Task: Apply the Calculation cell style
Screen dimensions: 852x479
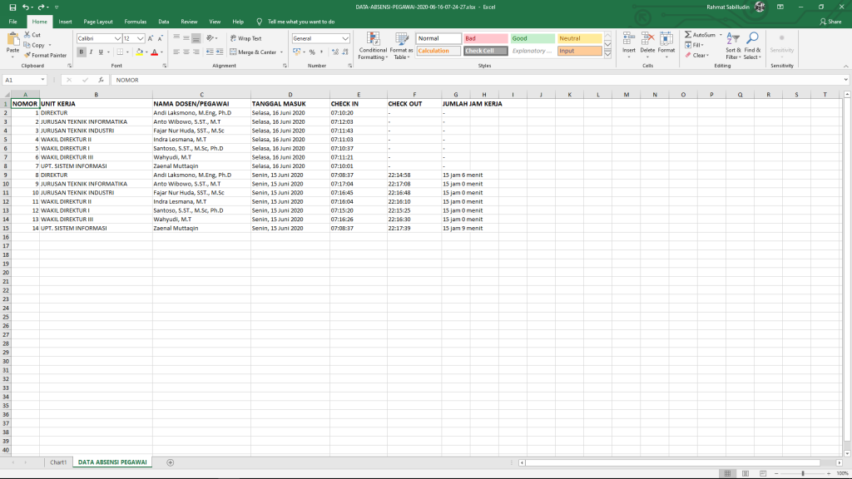Action: pyautogui.click(x=438, y=51)
